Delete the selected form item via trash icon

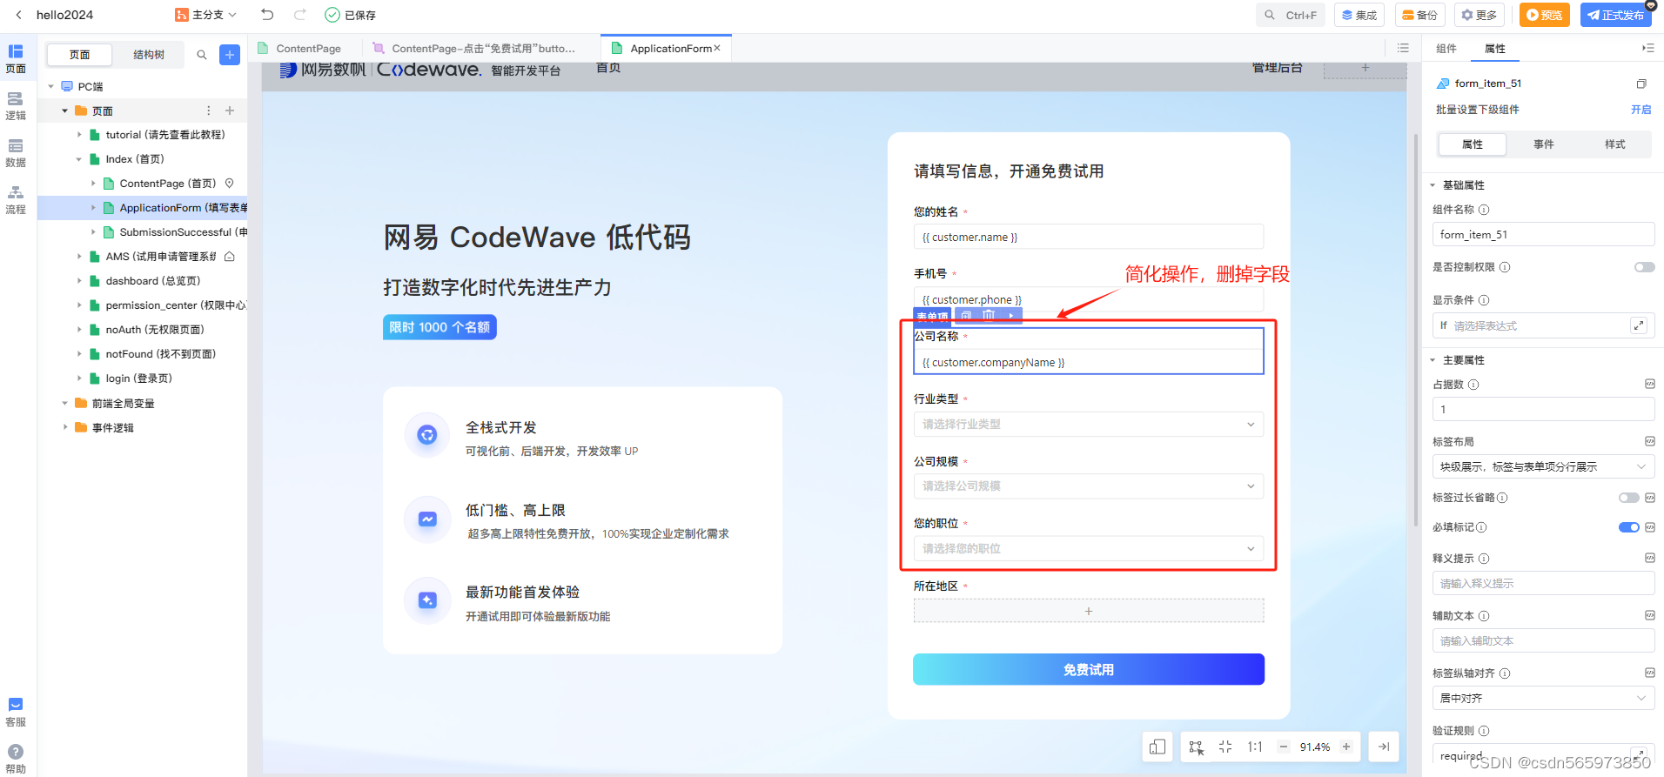click(989, 316)
